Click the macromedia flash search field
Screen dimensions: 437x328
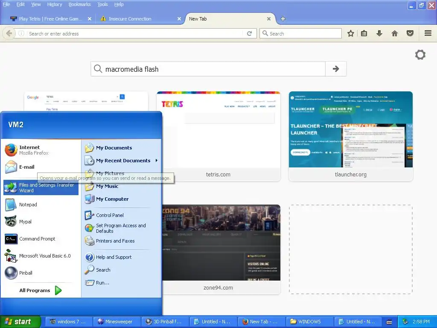[x=208, y=69]
